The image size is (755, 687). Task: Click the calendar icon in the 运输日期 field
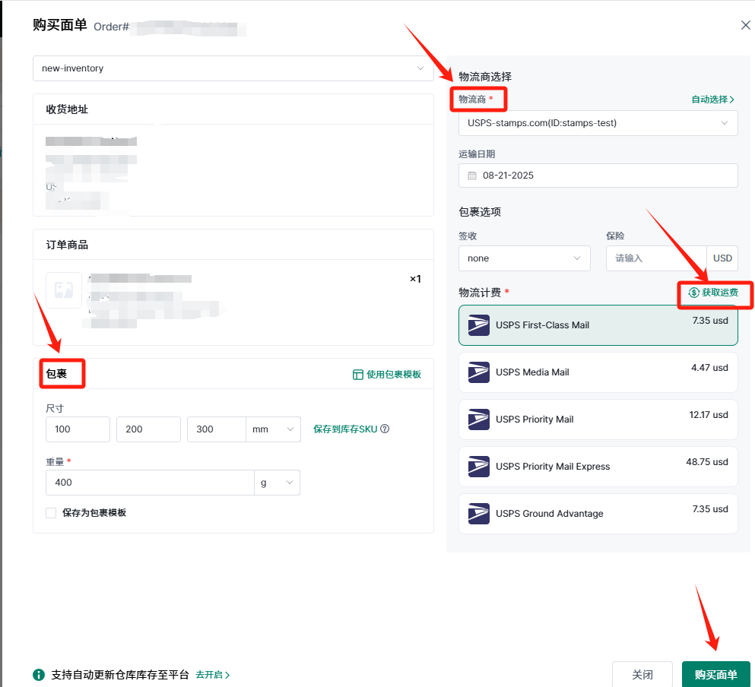[472, 176]
